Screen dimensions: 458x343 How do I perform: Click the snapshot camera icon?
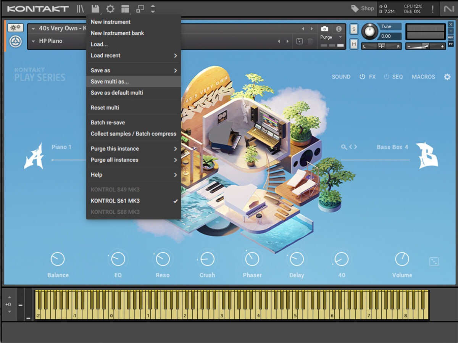(x=324, y=29)
